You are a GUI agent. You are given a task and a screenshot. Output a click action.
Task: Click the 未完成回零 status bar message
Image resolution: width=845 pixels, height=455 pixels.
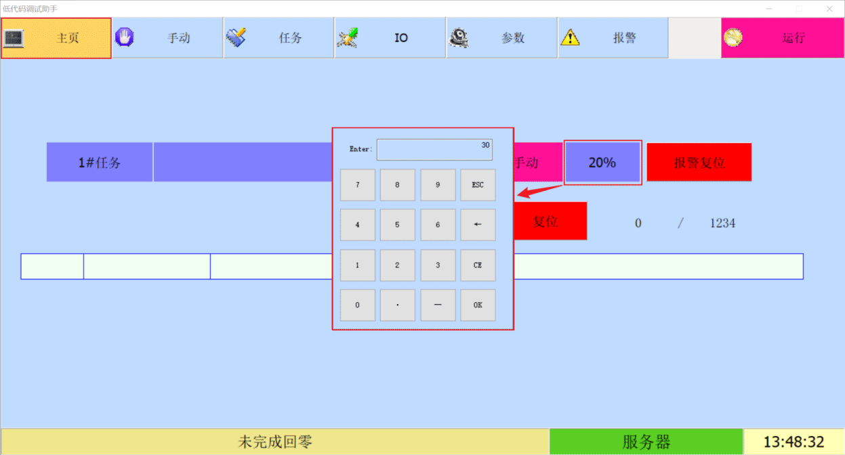pyautogui.click(x=275, y=442)
